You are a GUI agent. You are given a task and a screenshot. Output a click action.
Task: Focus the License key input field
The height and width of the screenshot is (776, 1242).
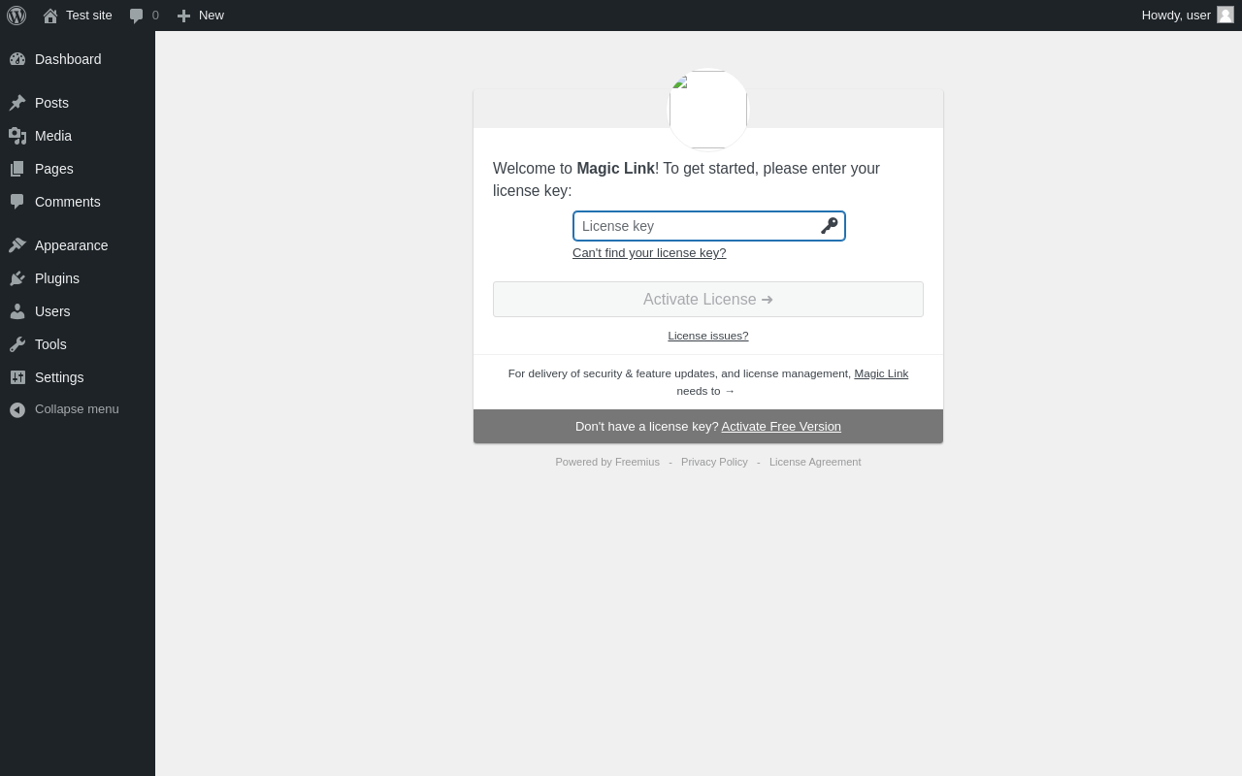point(708,226)
